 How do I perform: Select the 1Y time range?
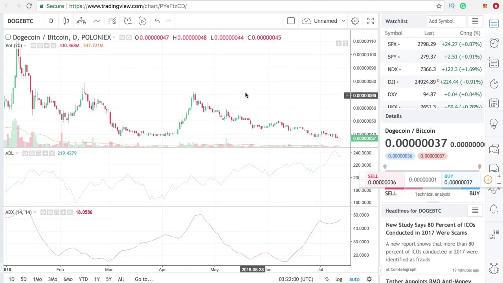pos(97,279)
